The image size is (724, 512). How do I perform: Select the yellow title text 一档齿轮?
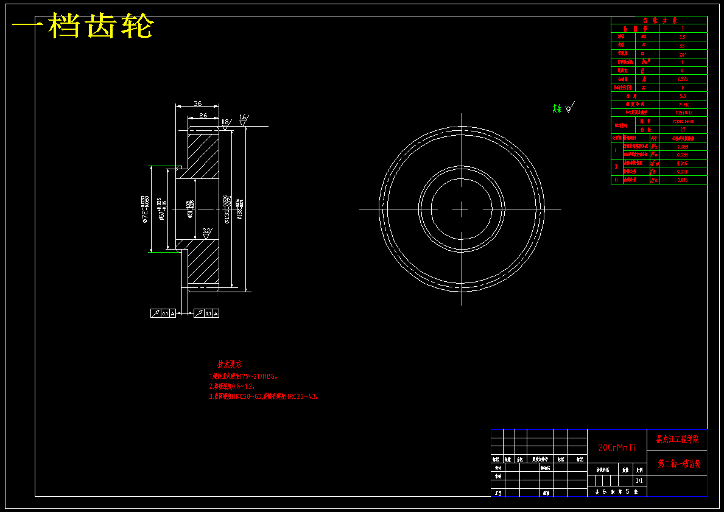(82, 26)
